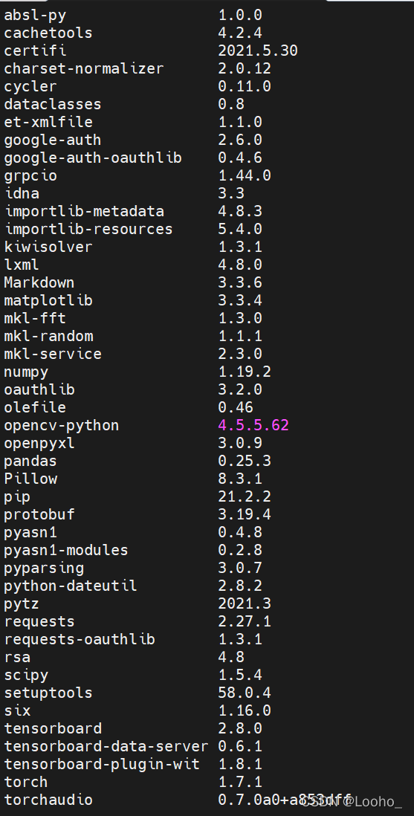Select the python-dateutil package name
Screen dimensions: 414x816
click(x=71, y=586)
